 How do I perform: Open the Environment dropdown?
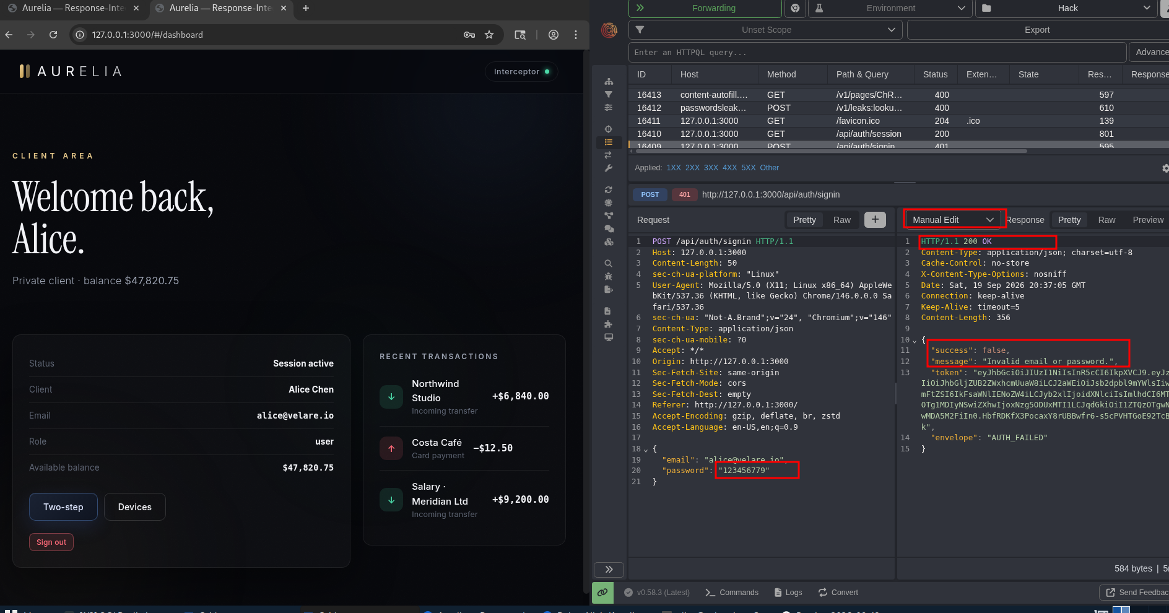pos(891,8)
